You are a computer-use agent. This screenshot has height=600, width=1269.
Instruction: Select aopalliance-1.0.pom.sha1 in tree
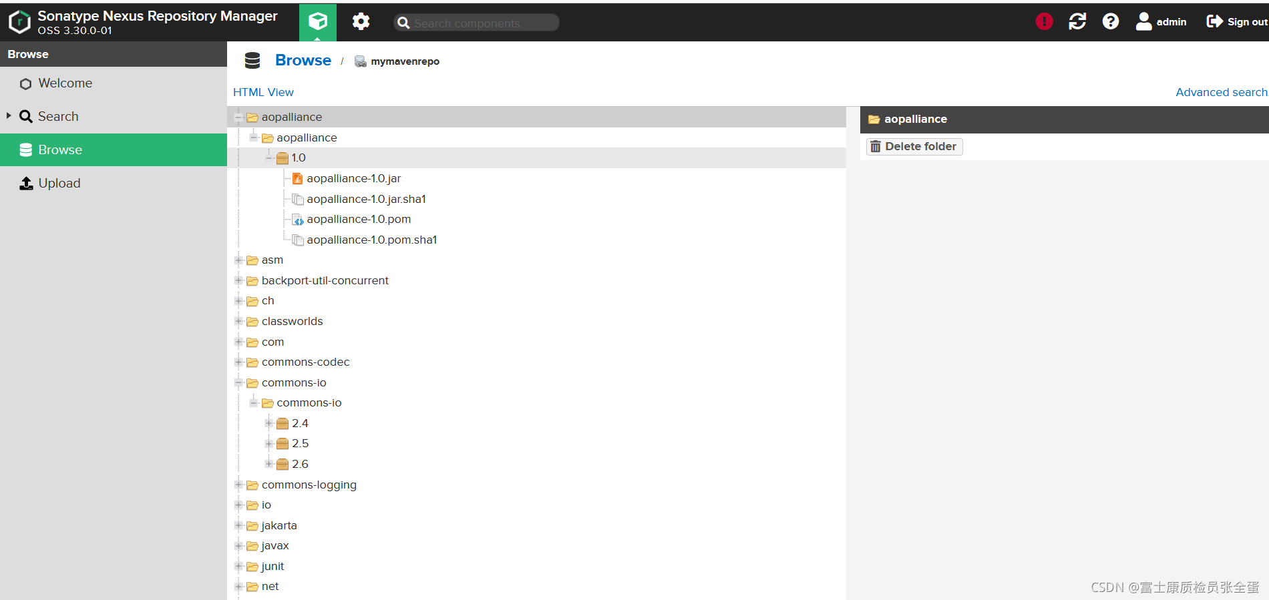point(372,240)
